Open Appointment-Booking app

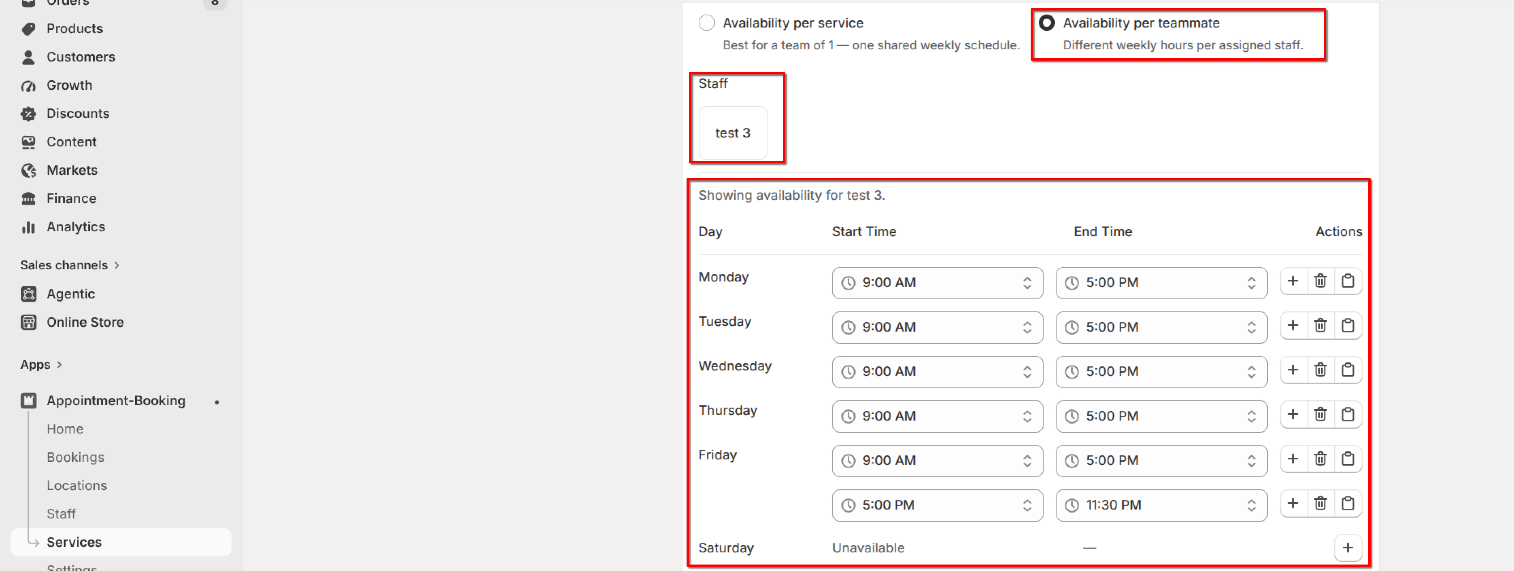tap(116, 402)
